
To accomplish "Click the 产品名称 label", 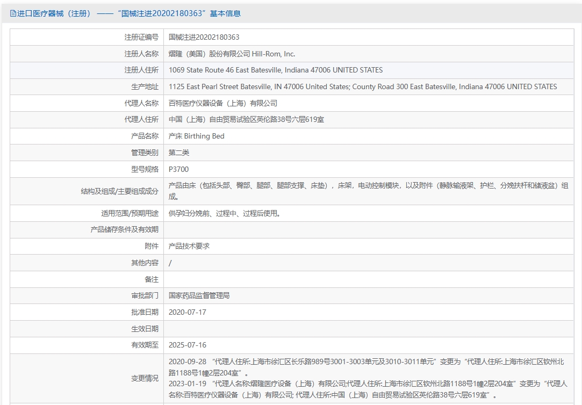I will (145, 136).
